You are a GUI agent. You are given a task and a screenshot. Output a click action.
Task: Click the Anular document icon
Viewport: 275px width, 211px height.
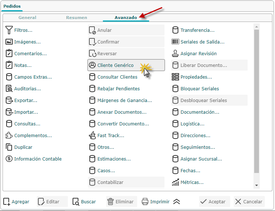click(92, 30)
